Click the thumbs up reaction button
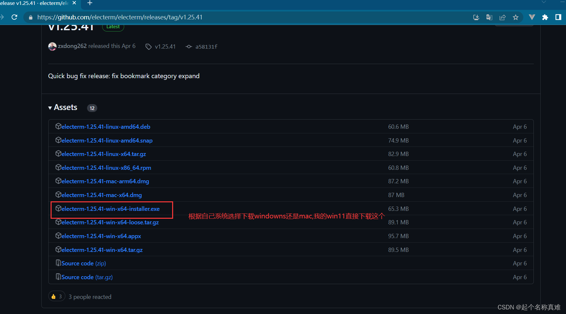The image size is (566, 314). [57, 296]
